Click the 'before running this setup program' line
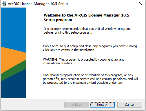 pyautogui.click(x=68, y=32)
